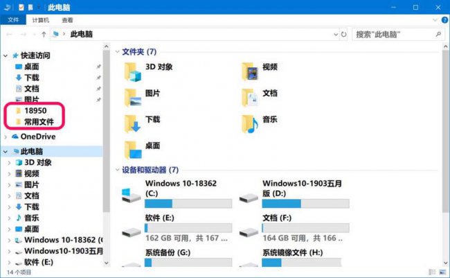
Task: Select the 软件 (E:) drive icon in main pane
Action: pyautogui.click(x=131, y=232)
